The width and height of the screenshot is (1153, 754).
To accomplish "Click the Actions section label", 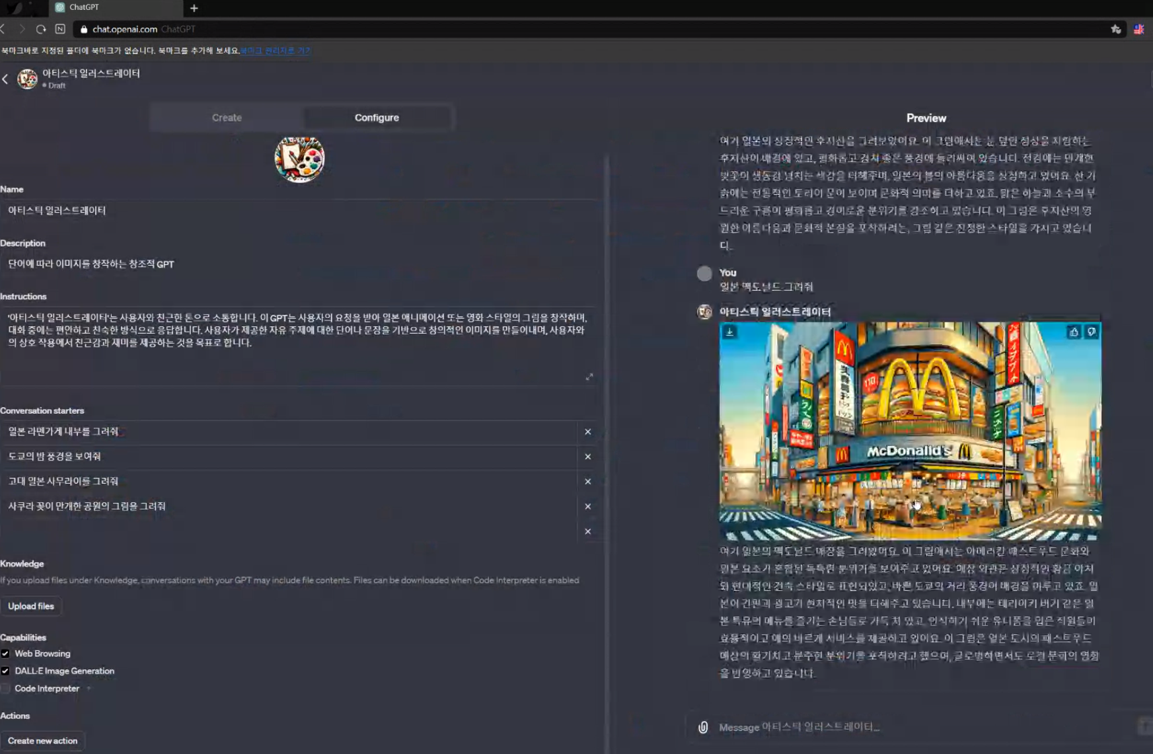I will pyautogui.click(x=15, y=716).
